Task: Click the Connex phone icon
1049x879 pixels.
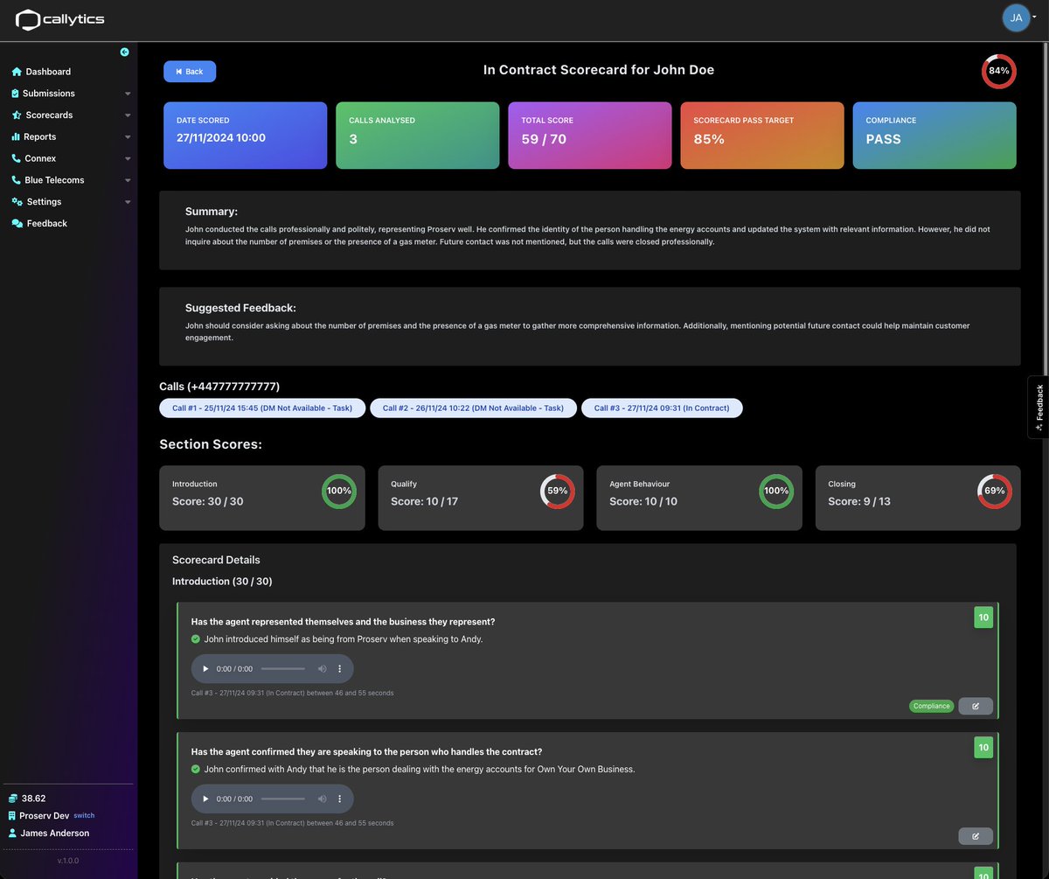Action: click(x=17, y=158)
